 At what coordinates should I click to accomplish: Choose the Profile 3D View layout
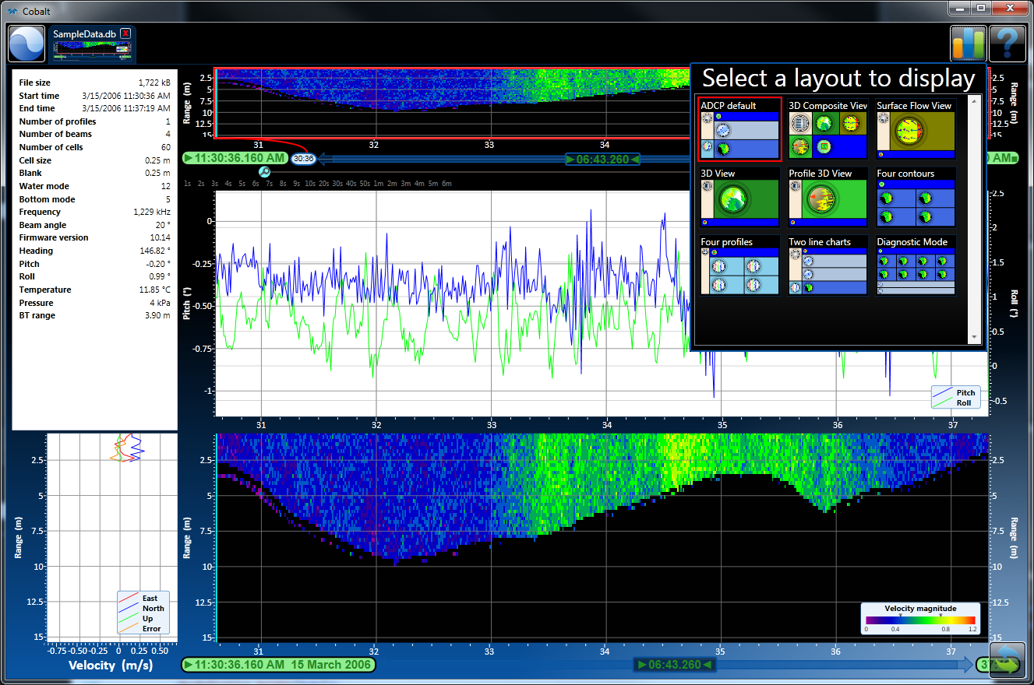828,198
